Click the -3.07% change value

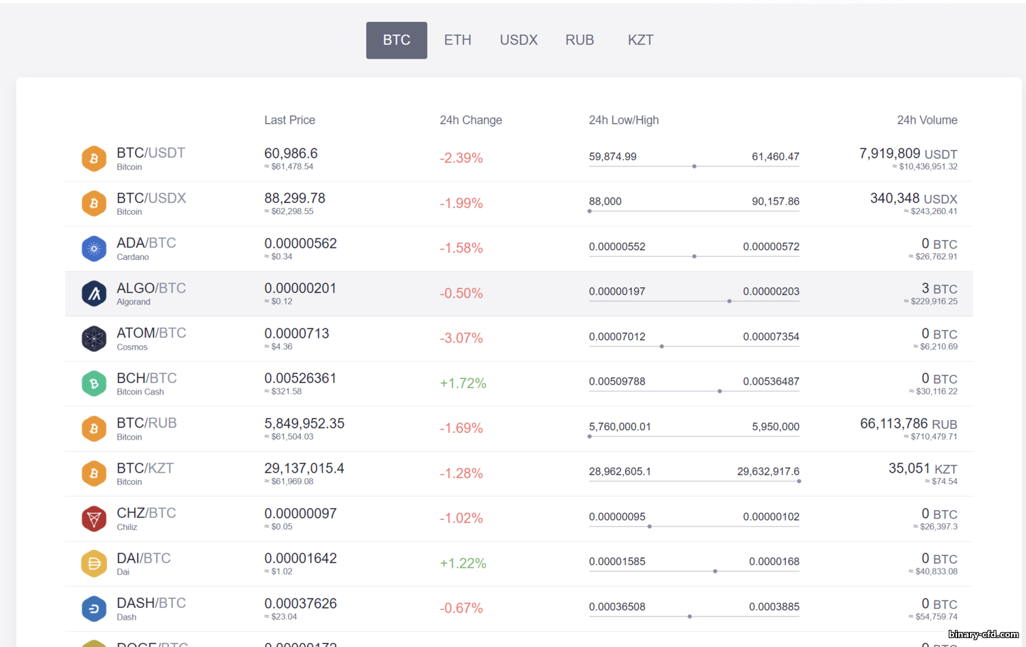pyautogui.click(x=461, y=338)
